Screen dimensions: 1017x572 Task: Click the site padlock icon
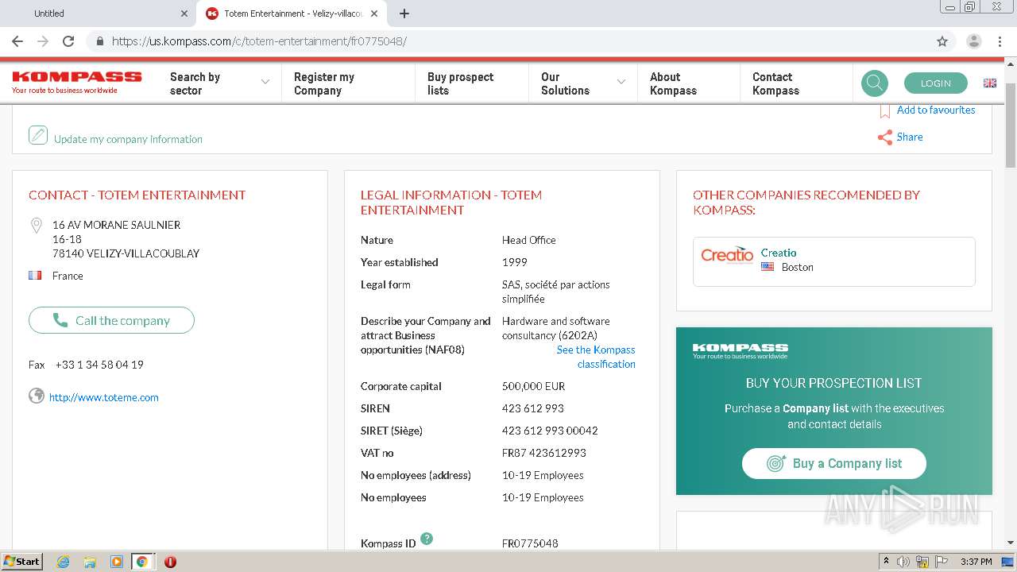coord(99,41)
